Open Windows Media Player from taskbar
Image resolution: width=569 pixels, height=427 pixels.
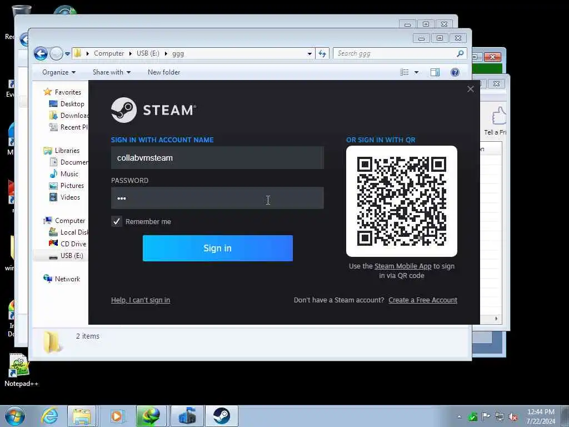click(x=117, y=416)
